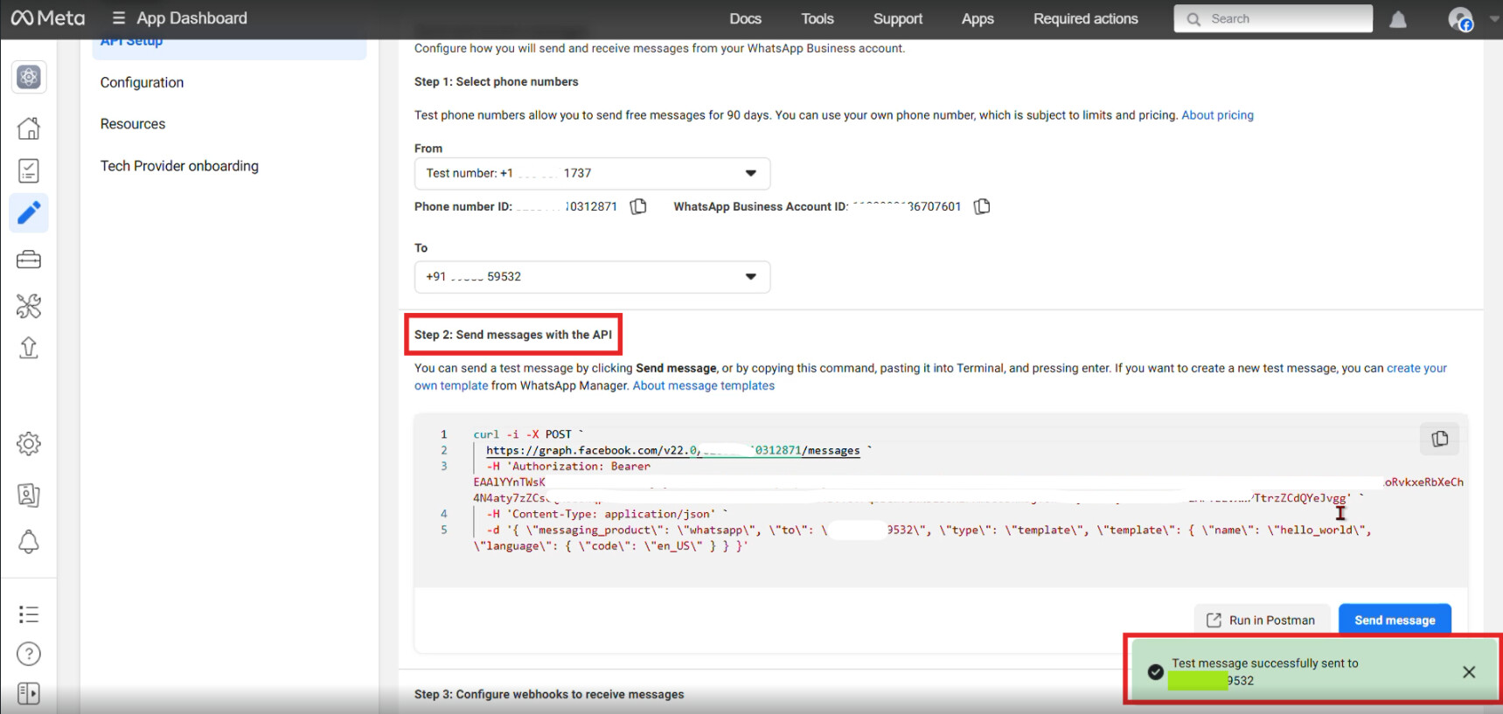This screenshot has height=714, width=1503.
Task: Click the Send message button
Action: click(1395, 620)
